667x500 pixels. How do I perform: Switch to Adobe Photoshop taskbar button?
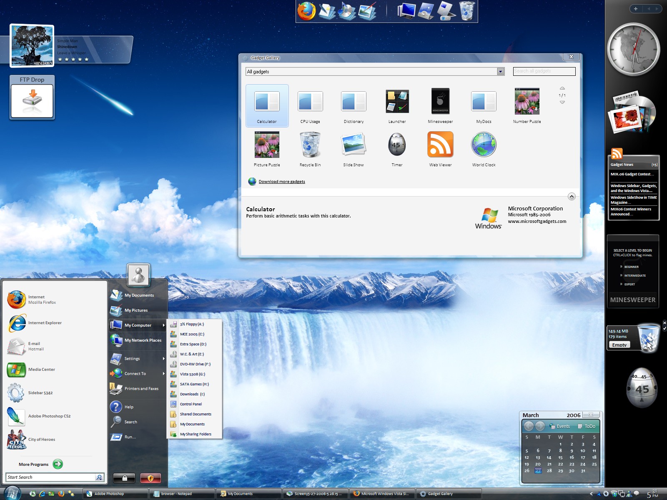point(115,494)
